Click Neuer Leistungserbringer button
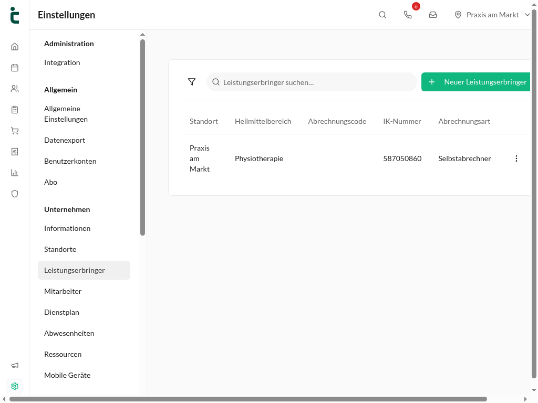Screen dimensions: 538x403 [475, 82]
